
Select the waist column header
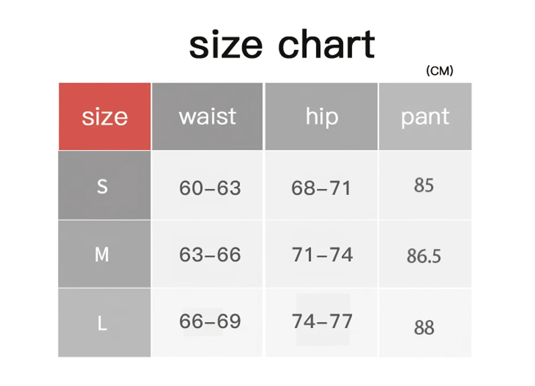[208, 117]
